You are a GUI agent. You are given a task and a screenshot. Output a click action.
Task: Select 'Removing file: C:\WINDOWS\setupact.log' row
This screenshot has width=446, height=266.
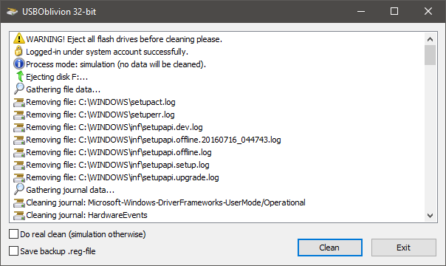(100, 102)
